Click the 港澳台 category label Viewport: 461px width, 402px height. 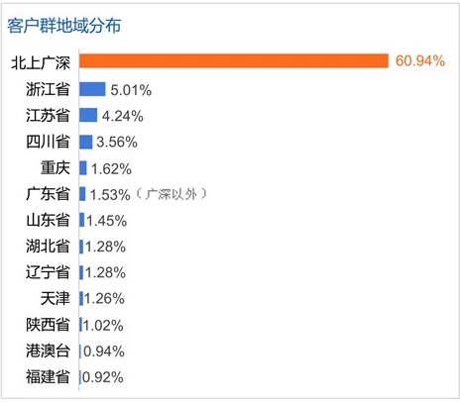[48, 351]
